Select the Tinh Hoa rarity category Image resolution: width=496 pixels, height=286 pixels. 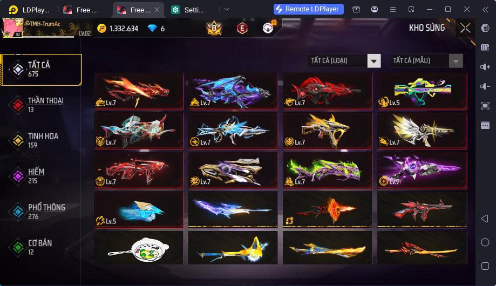coord(41,140)
